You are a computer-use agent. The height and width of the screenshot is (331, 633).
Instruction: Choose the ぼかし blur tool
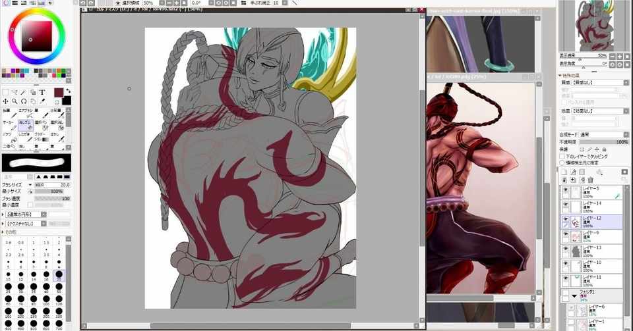pyautogui.click(x=57, y=137)
